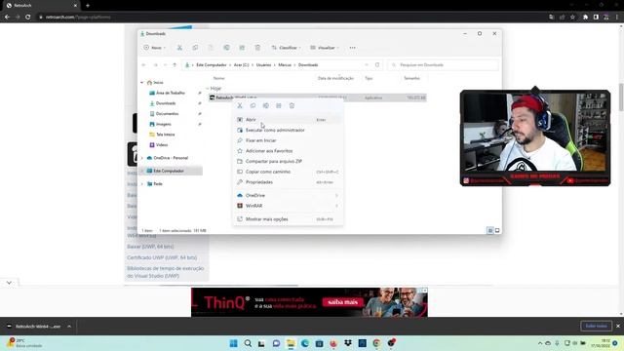Click the Delete trash icon in context menu

point(292,106)
